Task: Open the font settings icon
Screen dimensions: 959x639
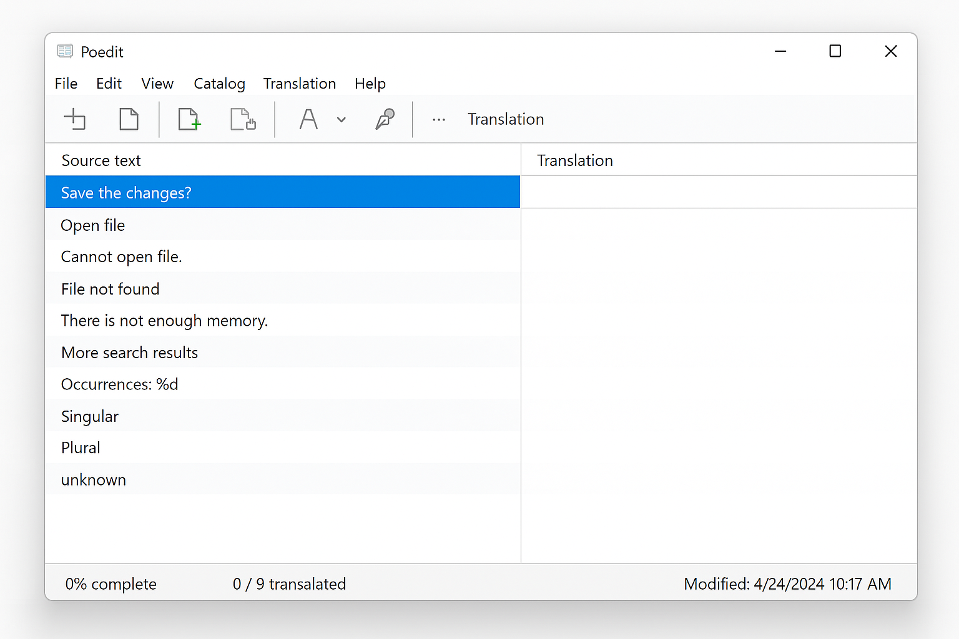Action: pos(308,119)
